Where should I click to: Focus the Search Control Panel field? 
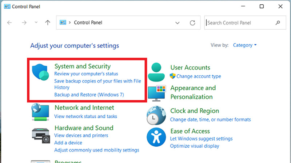pyautogui.click(x=240, y=23)
